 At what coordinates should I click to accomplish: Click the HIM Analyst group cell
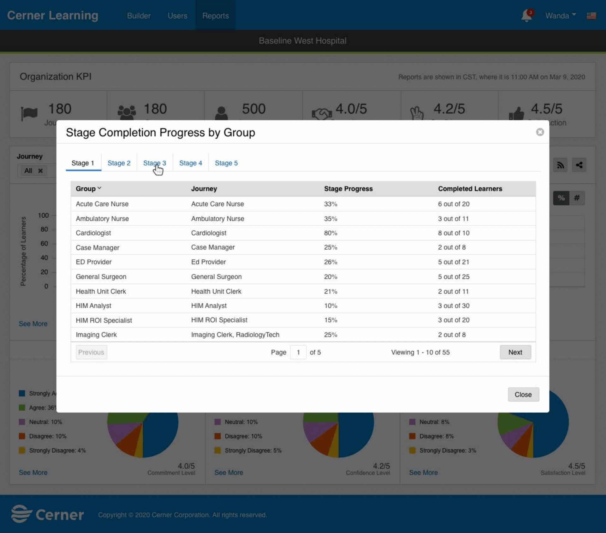[93, 306]
